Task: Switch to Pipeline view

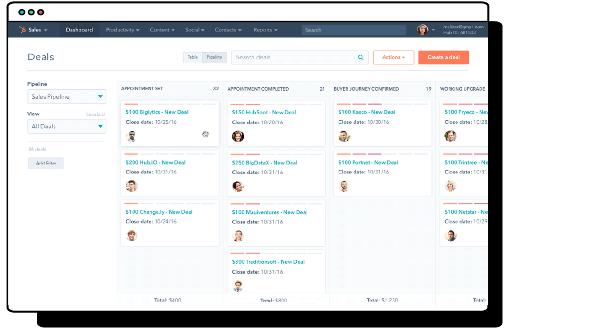Action: pyautogui.click(x=214, y=57)
